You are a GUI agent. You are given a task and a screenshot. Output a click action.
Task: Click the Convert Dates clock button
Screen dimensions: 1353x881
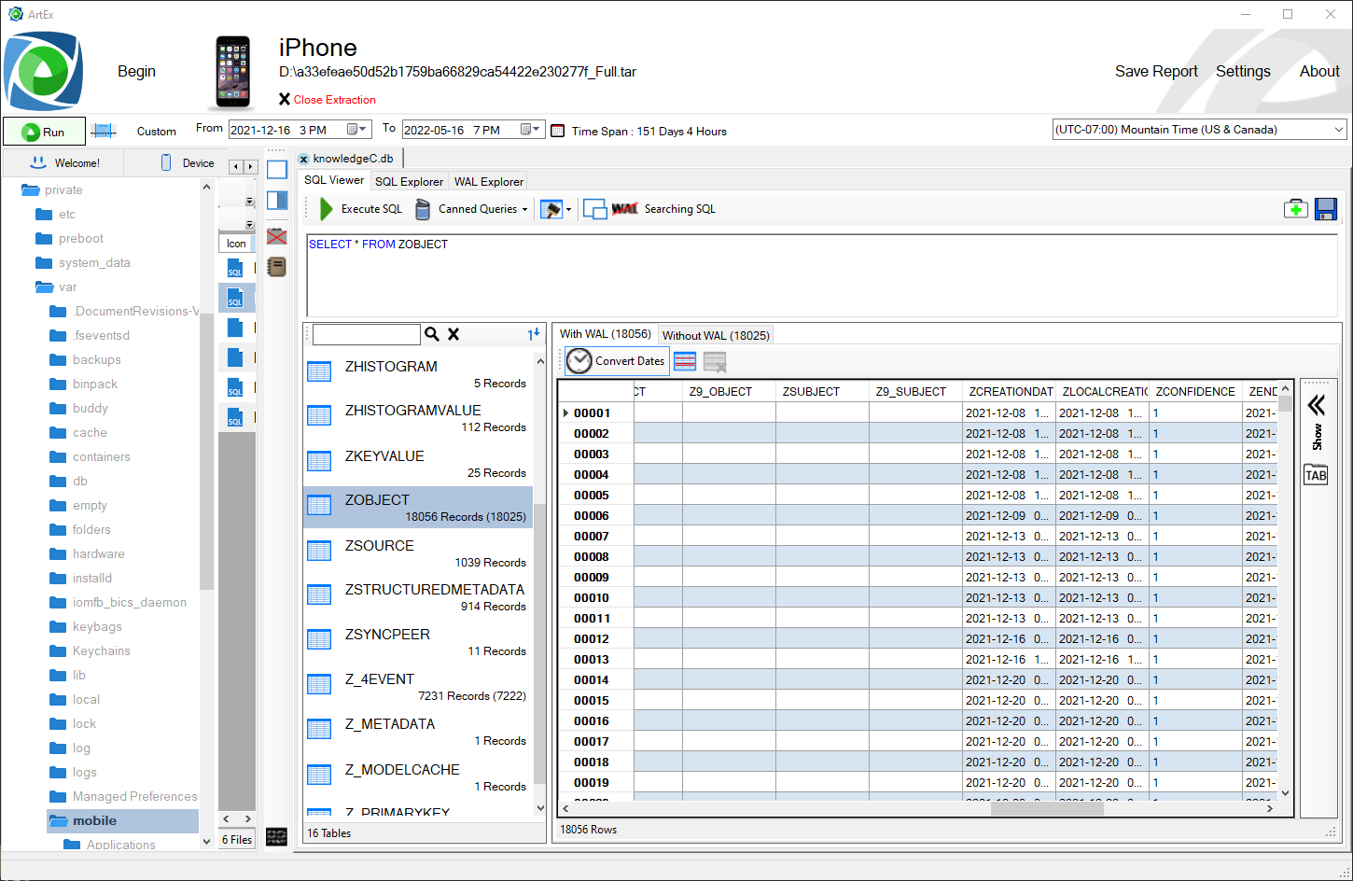[616, 361]
